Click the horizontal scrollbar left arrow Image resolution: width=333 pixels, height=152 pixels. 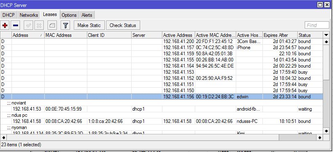[3, 138]
